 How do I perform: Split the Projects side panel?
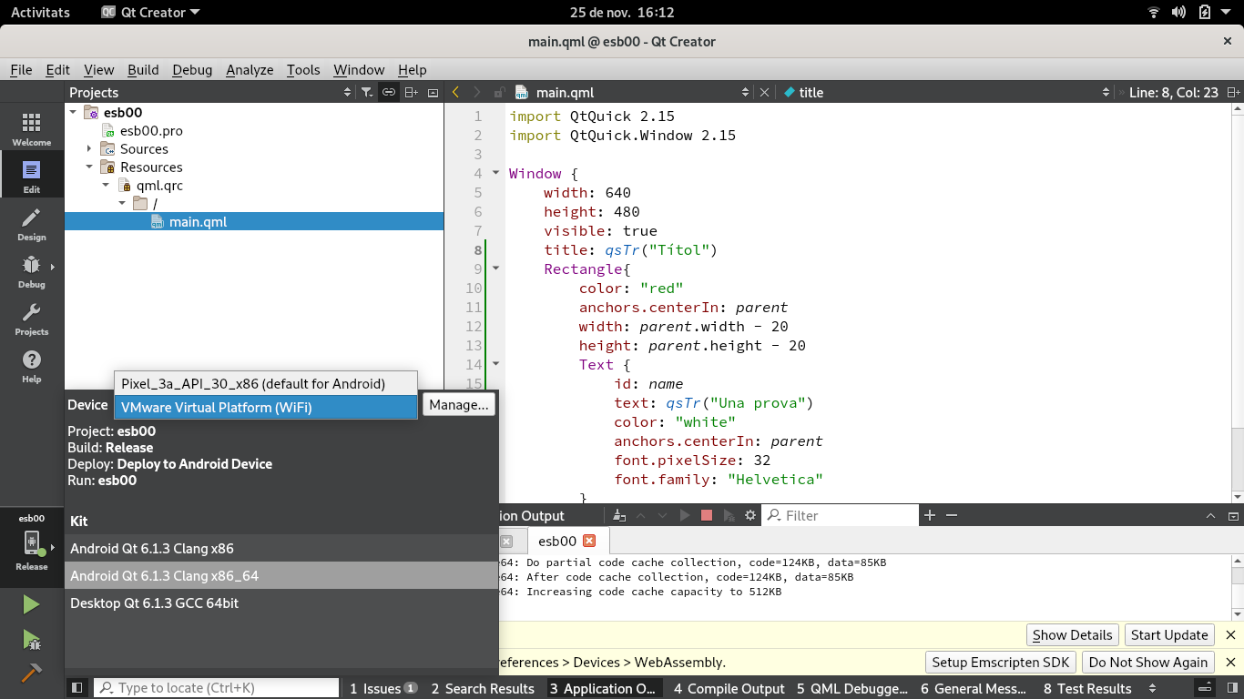[x=412, y=92]
